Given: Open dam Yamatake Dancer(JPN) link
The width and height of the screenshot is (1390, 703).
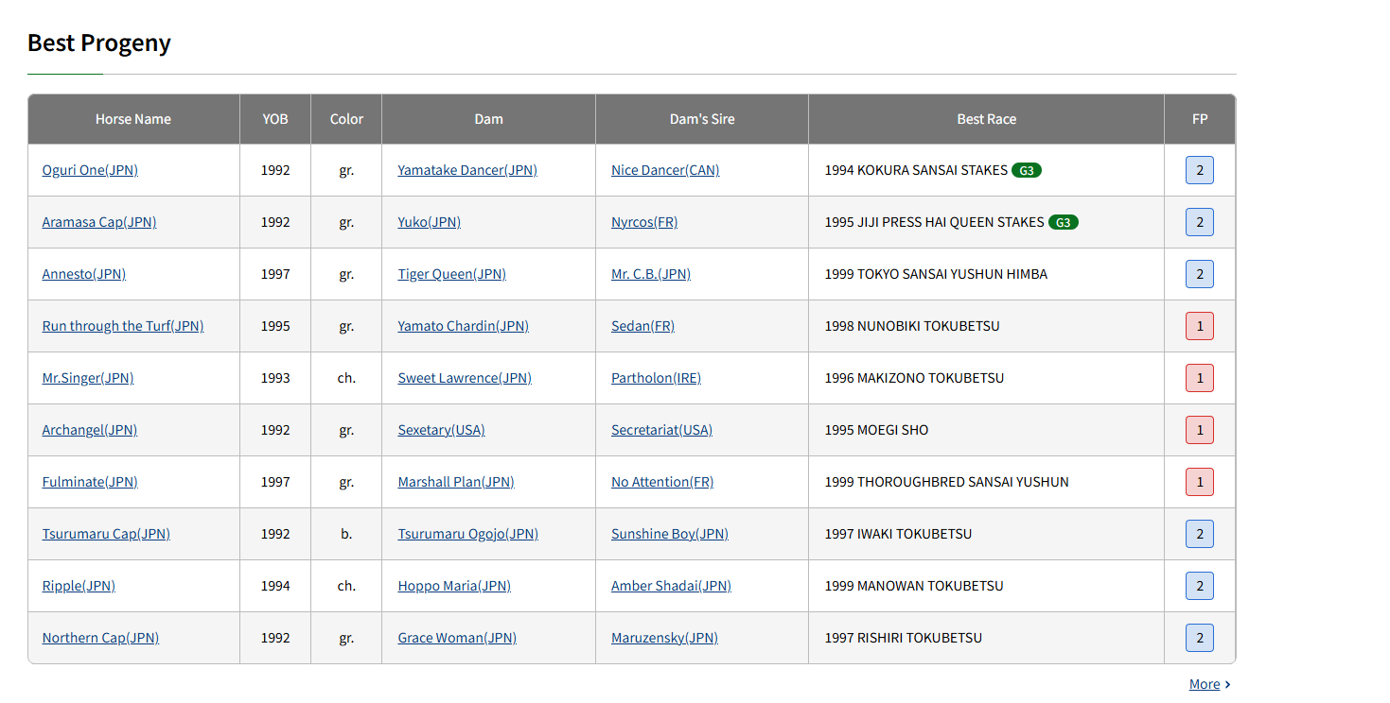Looking at the screenshot, I should pyautogui.click(x=467, y=170).
